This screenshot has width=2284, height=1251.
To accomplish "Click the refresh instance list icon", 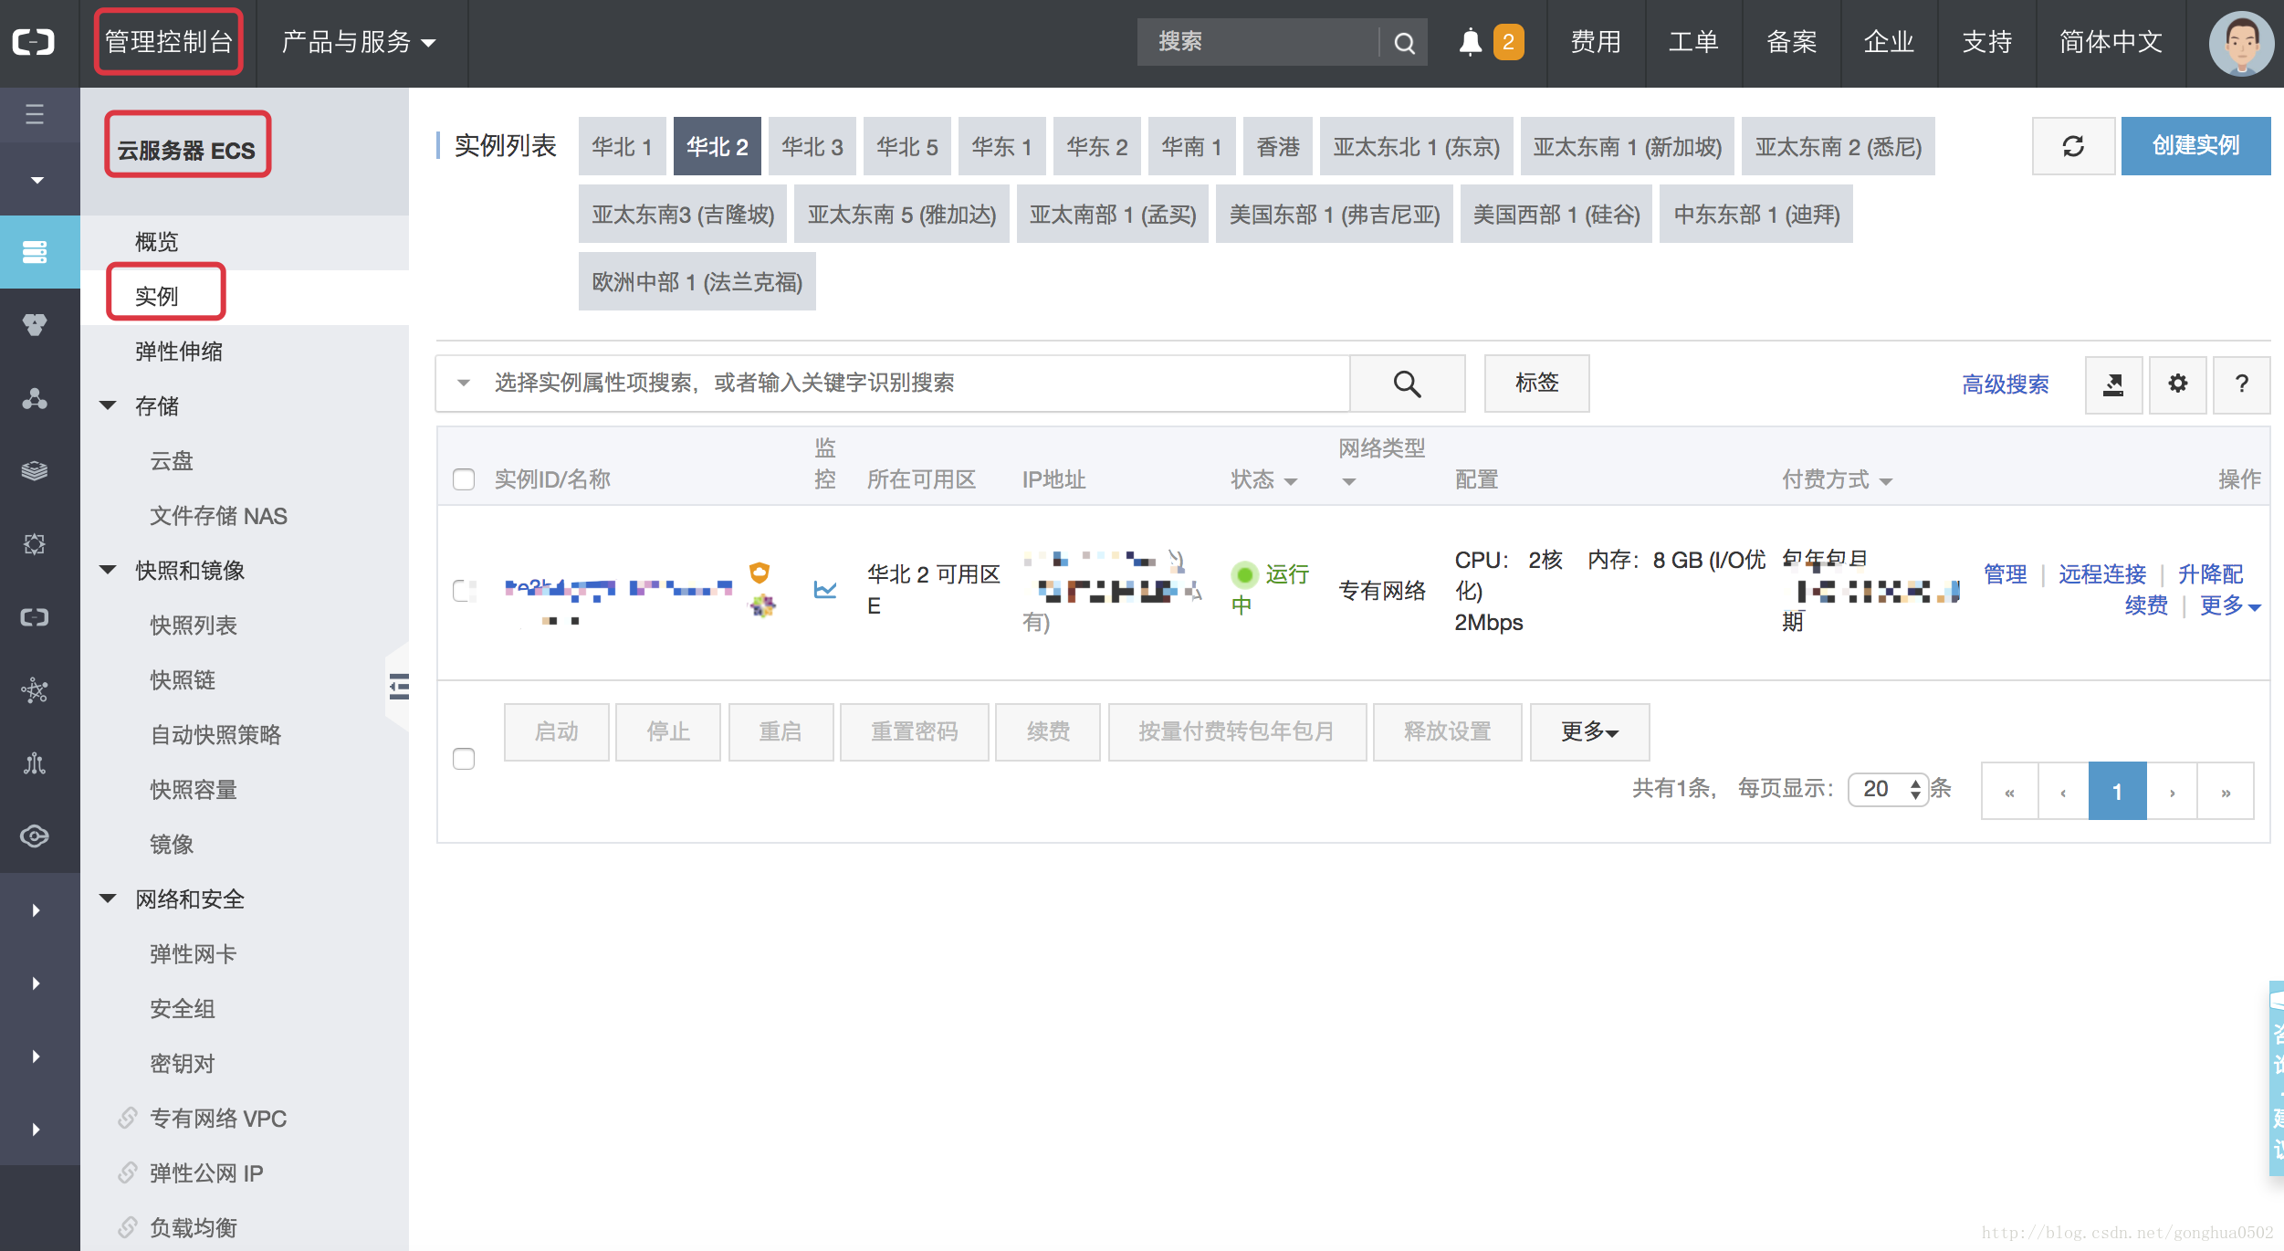I will (x=2073, y=146).
